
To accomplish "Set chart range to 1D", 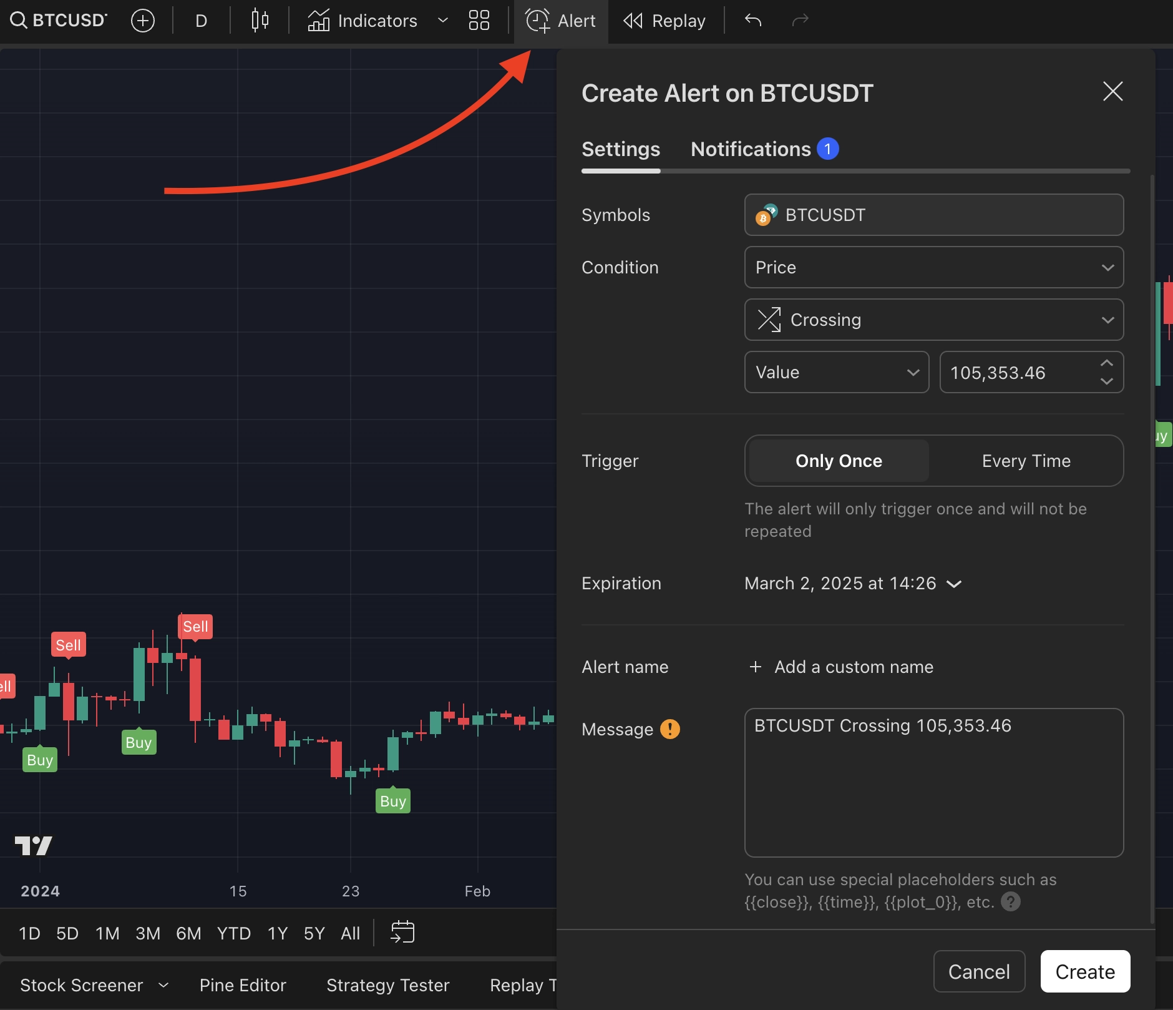I will [x=29, y=933].
